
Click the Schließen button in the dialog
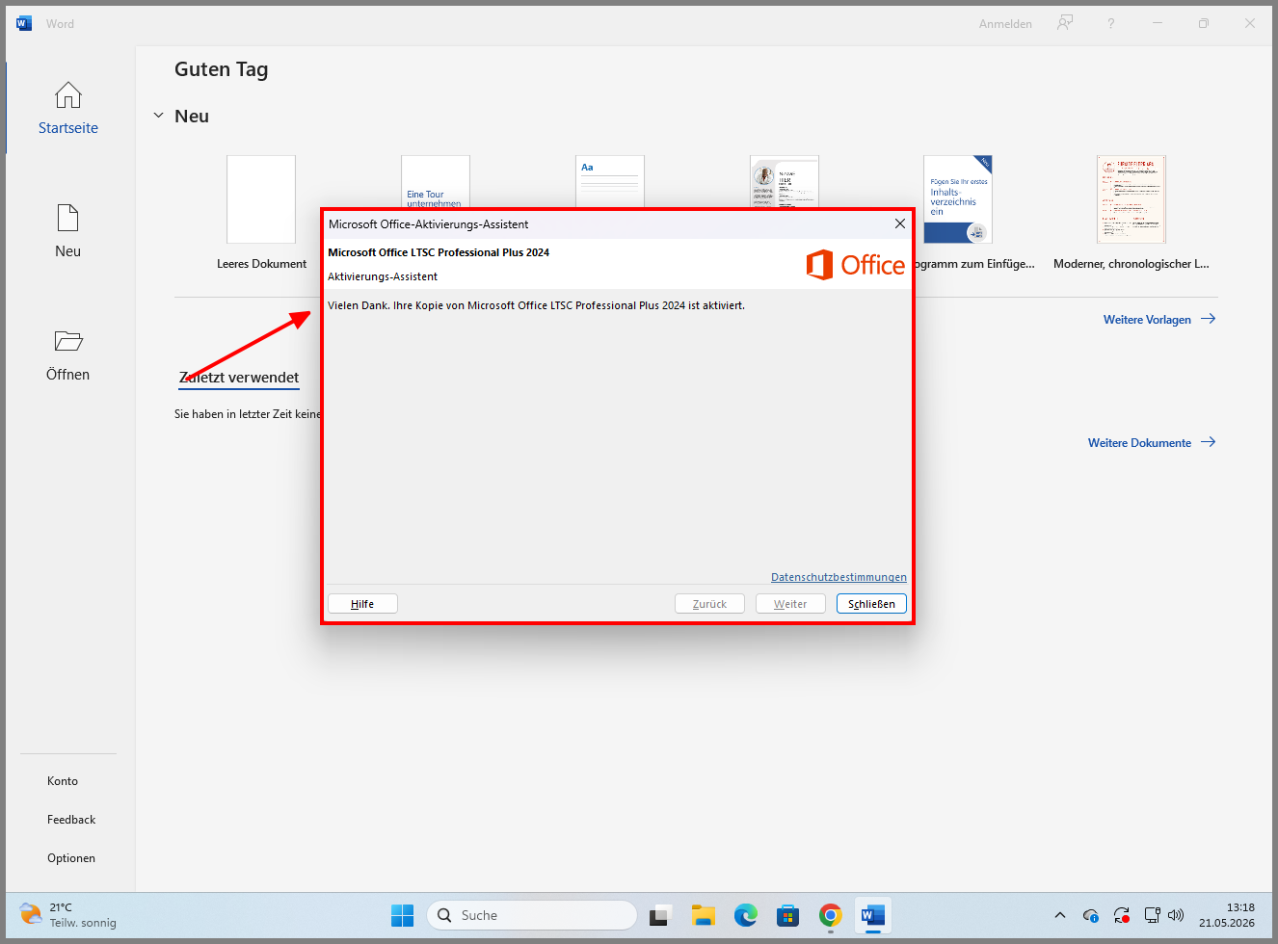click(871, 604)
